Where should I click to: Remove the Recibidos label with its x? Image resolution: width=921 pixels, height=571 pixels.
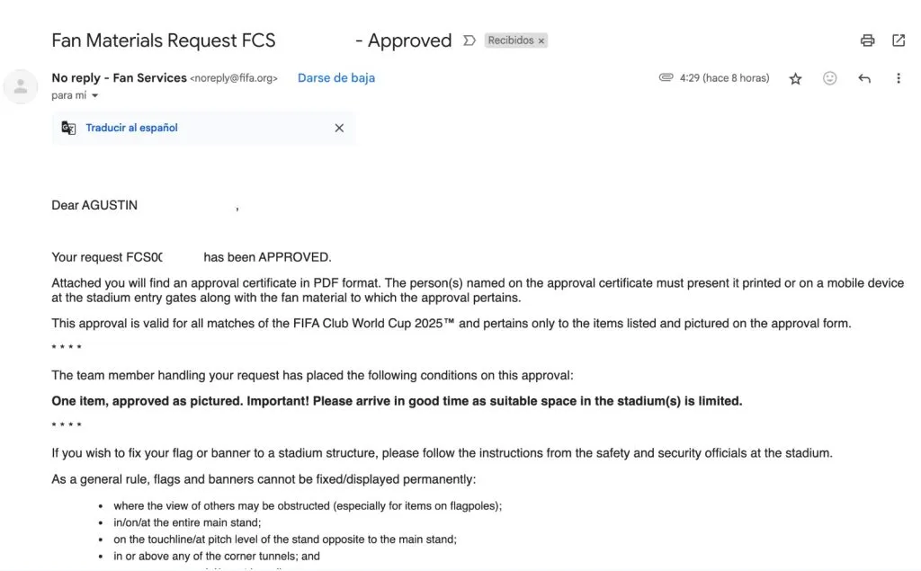pos(541,41)
